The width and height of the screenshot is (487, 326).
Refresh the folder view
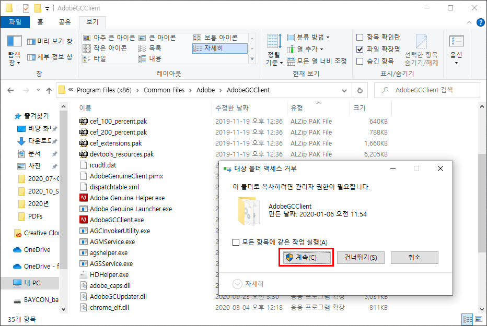[x=360, y=90]
